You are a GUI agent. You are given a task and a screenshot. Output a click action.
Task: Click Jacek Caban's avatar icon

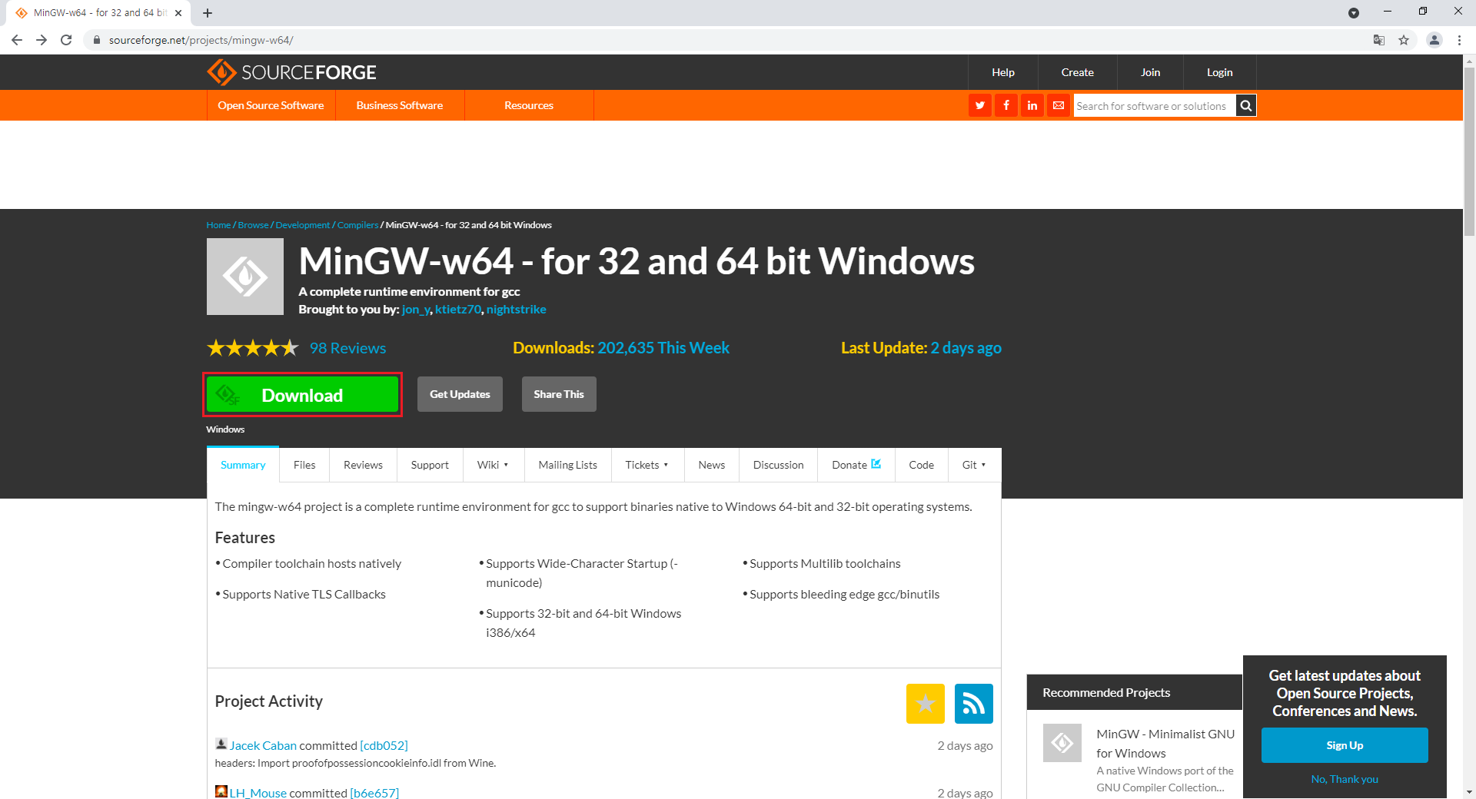pyautogui.click(x=221, y=744)
